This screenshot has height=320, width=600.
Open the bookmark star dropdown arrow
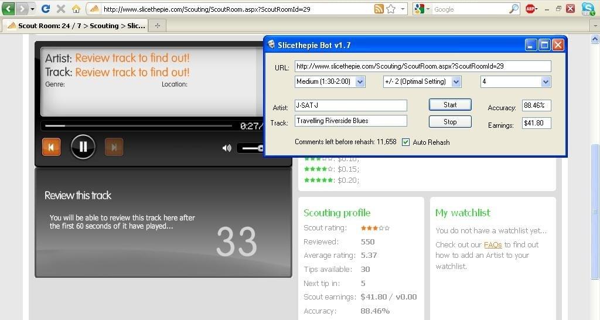pos(403,9)
